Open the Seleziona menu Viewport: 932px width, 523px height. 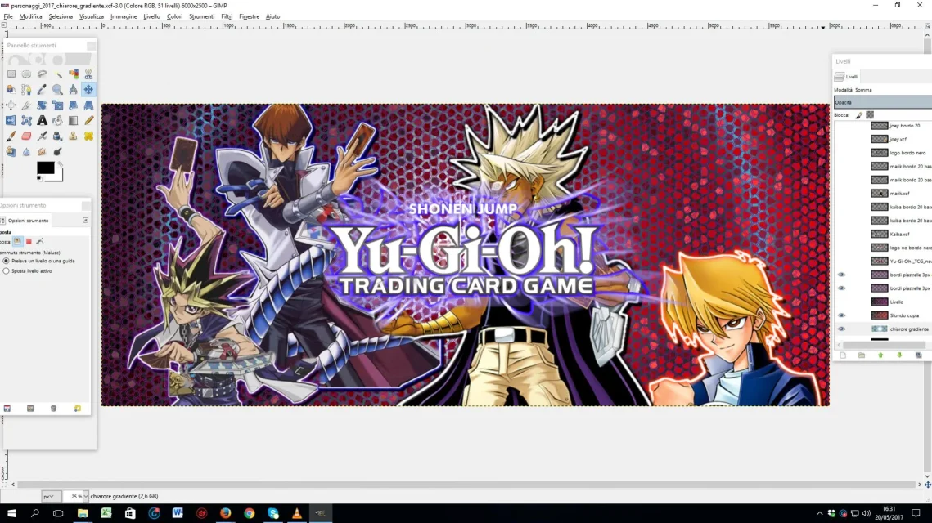(x=61, y=16)
